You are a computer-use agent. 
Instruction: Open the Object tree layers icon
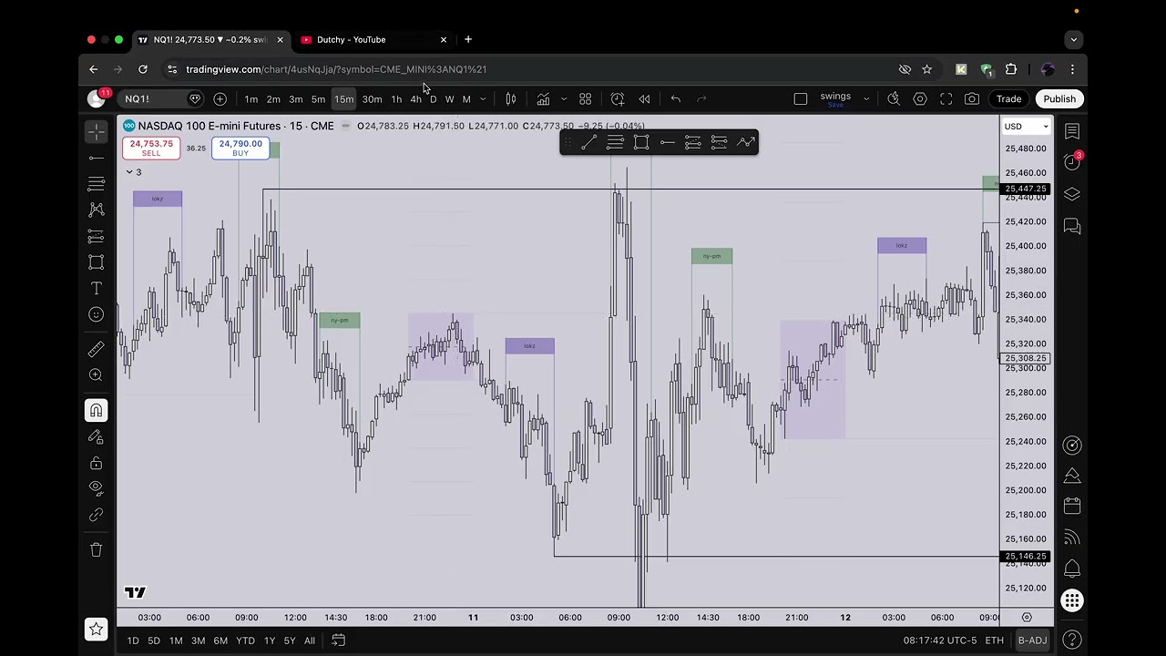point(1072,194)
